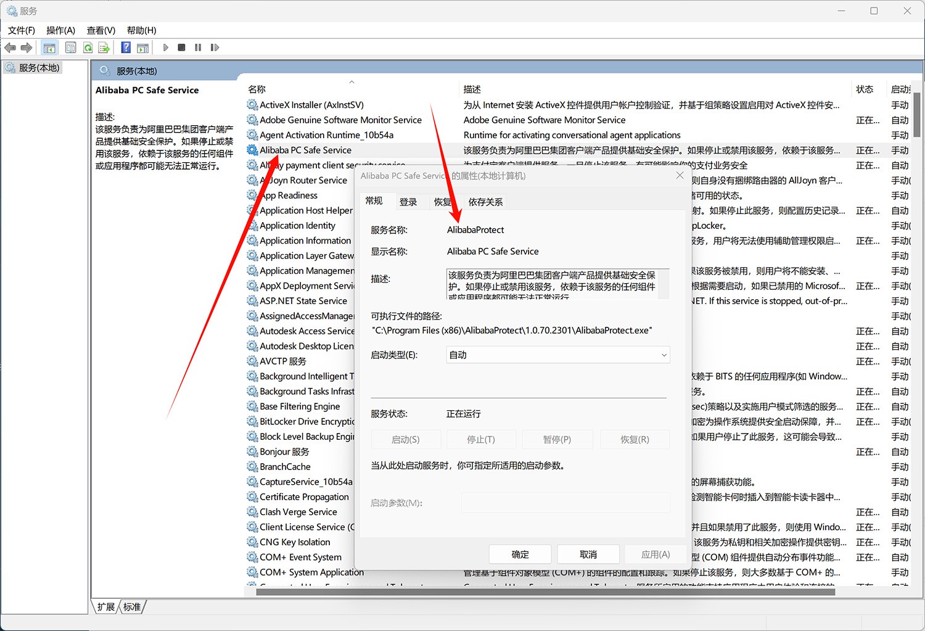925x631 pixels.
Task: Click the gear icon of ActiveX Installer row
Action: [252, 105]
